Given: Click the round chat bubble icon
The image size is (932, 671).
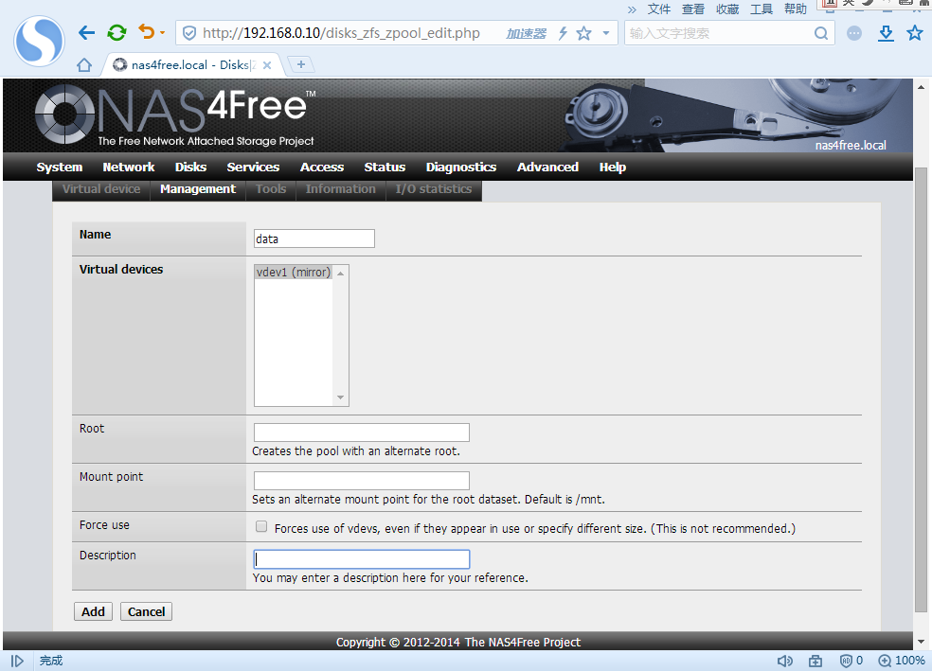Looking at the screenshot, I should tap(854, 33).
